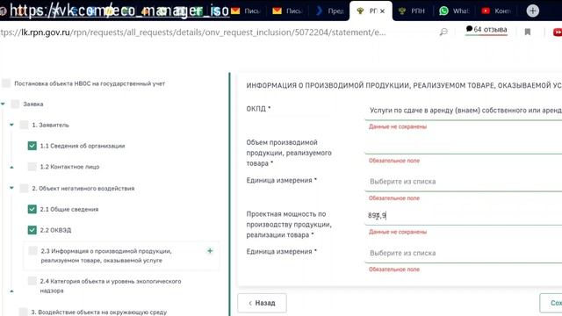Focus the lk.rpn.gov.ru address bar URL
Image resolution: width=562 pixels, height=316 pixels.
pyautogui.click(x=192, y=32)
